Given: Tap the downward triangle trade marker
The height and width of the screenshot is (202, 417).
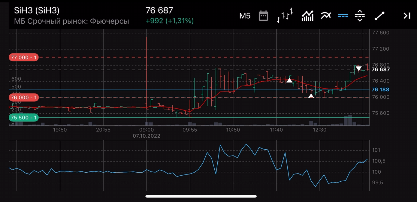Looking at the screenshot, I should [x=358, y=69].
